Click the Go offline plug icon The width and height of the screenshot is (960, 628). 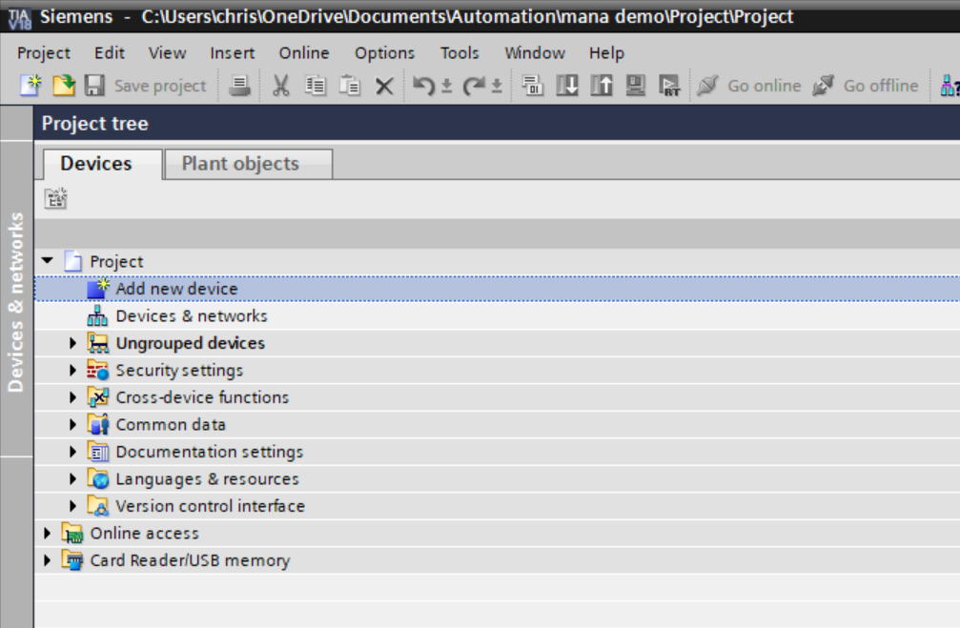[x=824, y=85]
